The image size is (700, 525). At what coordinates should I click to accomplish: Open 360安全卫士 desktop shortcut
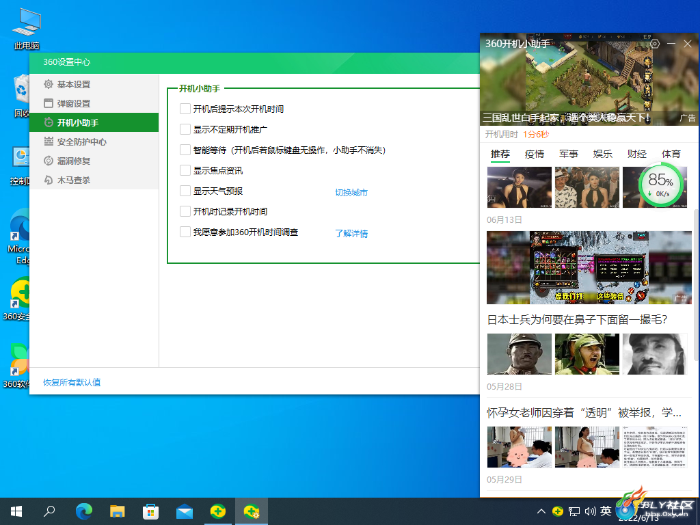click(18, 299)
